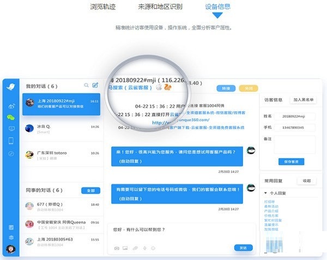The width and height of the screenshot is (327, 260).
Task: Open the Weibo channel in the sidebar
Action: click(11, 106)
